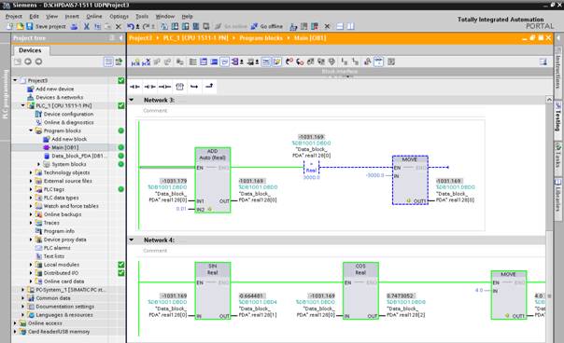Click the Print icon in the toolbar
This screenshot has height=343, width=564.
[x=74, y=26]
